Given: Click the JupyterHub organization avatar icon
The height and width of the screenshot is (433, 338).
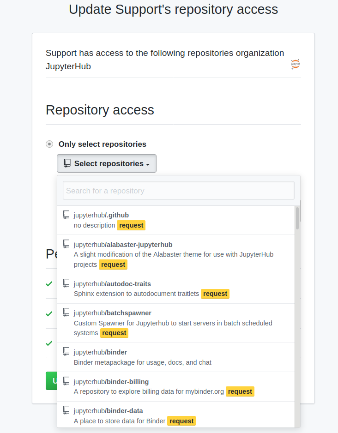Looking at the screenshot, I should pyautogui.click(x=295, y=64).
